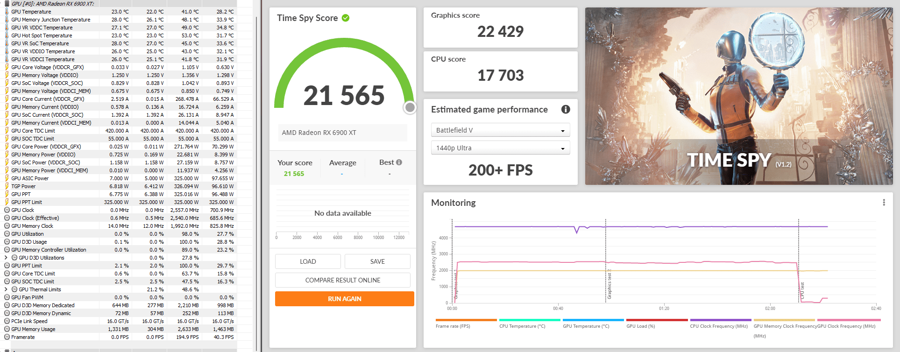Click the icon of GPU Memory Usage row

coord(7,329)
